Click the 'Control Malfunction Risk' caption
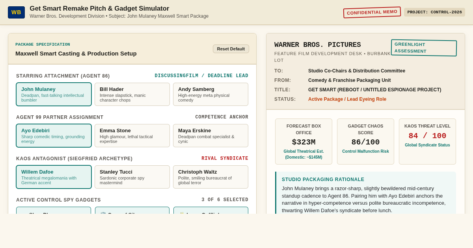The height and width of the screenshot is (248, 473). 365,151
